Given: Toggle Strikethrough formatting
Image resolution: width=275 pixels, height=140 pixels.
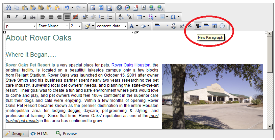Looking at the screenshot, I should click(33, 17).
